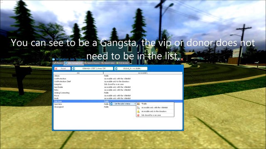This screenshot has width=266, height=149.
Task: Toggle the Whitelist JOB System ON button
Action: click(92, 69)
